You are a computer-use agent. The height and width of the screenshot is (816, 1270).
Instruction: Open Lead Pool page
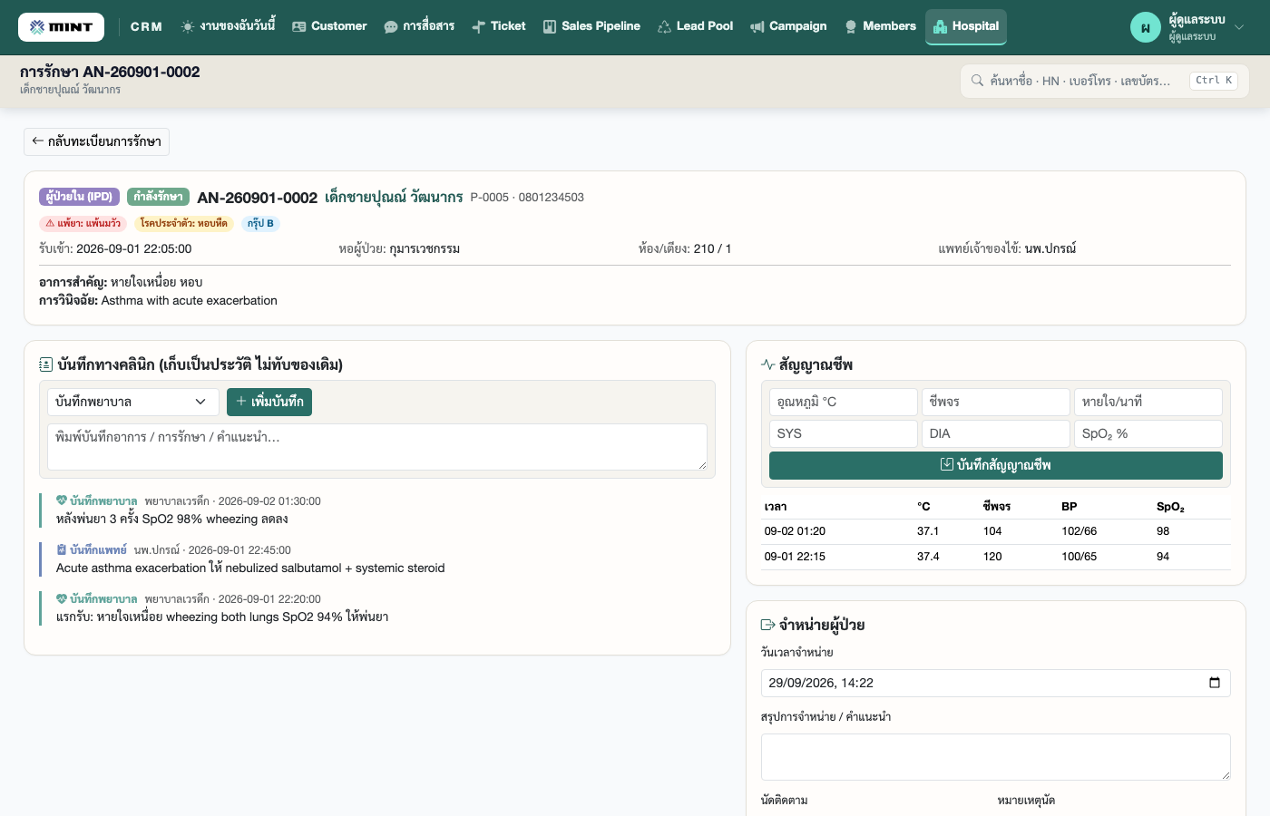tap(695, 26)
